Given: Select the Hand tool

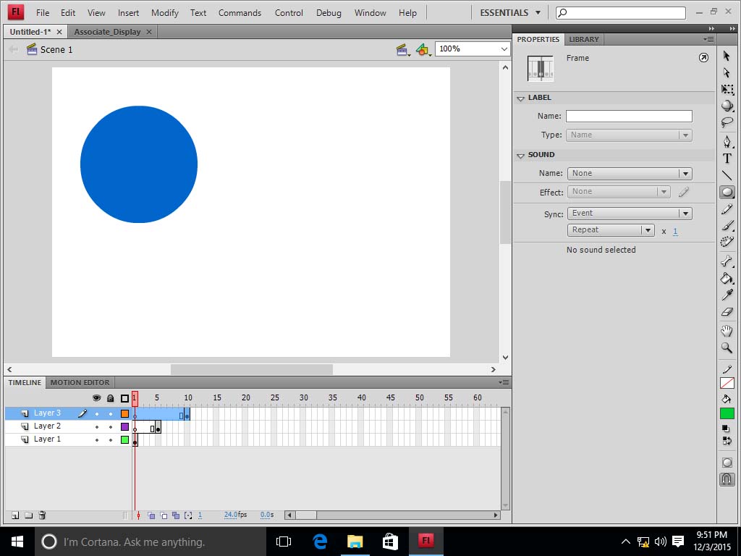Looking at the screenshot, I should [x=727, y=330].
